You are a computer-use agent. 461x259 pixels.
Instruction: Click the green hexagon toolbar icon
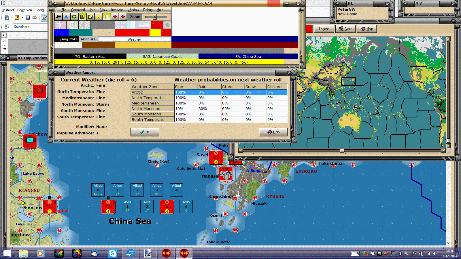tap(74, 17)
